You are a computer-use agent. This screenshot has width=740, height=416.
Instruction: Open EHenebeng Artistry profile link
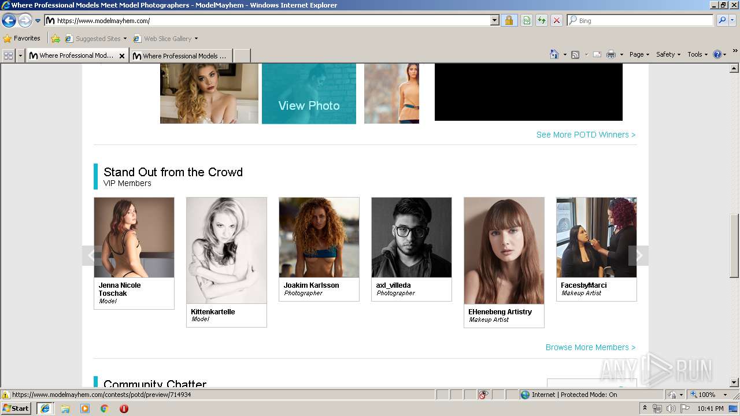tap(500, 311)
